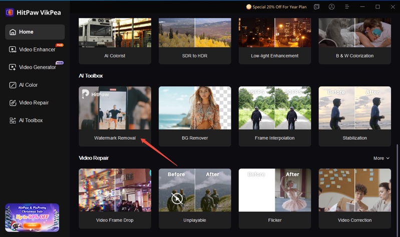
Task: Click the Video Generator sidebar icon
Action: pos(13,67)
